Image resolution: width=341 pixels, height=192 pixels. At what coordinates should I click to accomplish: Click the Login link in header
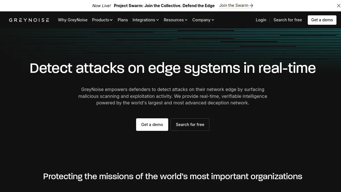point(261,20)
